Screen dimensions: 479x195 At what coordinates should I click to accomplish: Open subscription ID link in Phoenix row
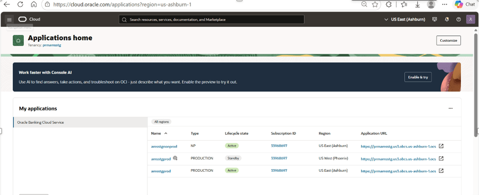(x=279, y=158)
